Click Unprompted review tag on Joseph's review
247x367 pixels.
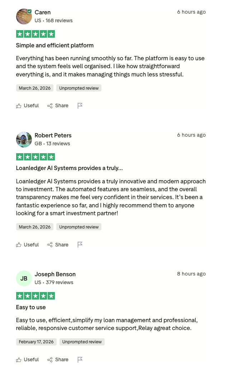(x=82, y=342)
